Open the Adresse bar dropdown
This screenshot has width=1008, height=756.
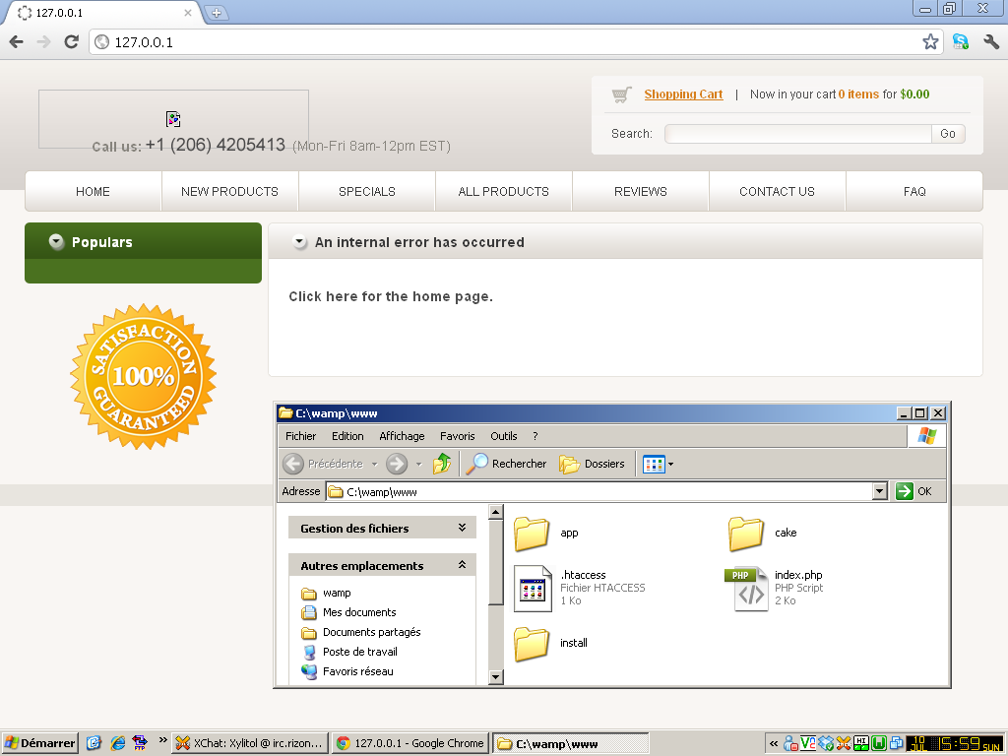click(x=880, y=492)
